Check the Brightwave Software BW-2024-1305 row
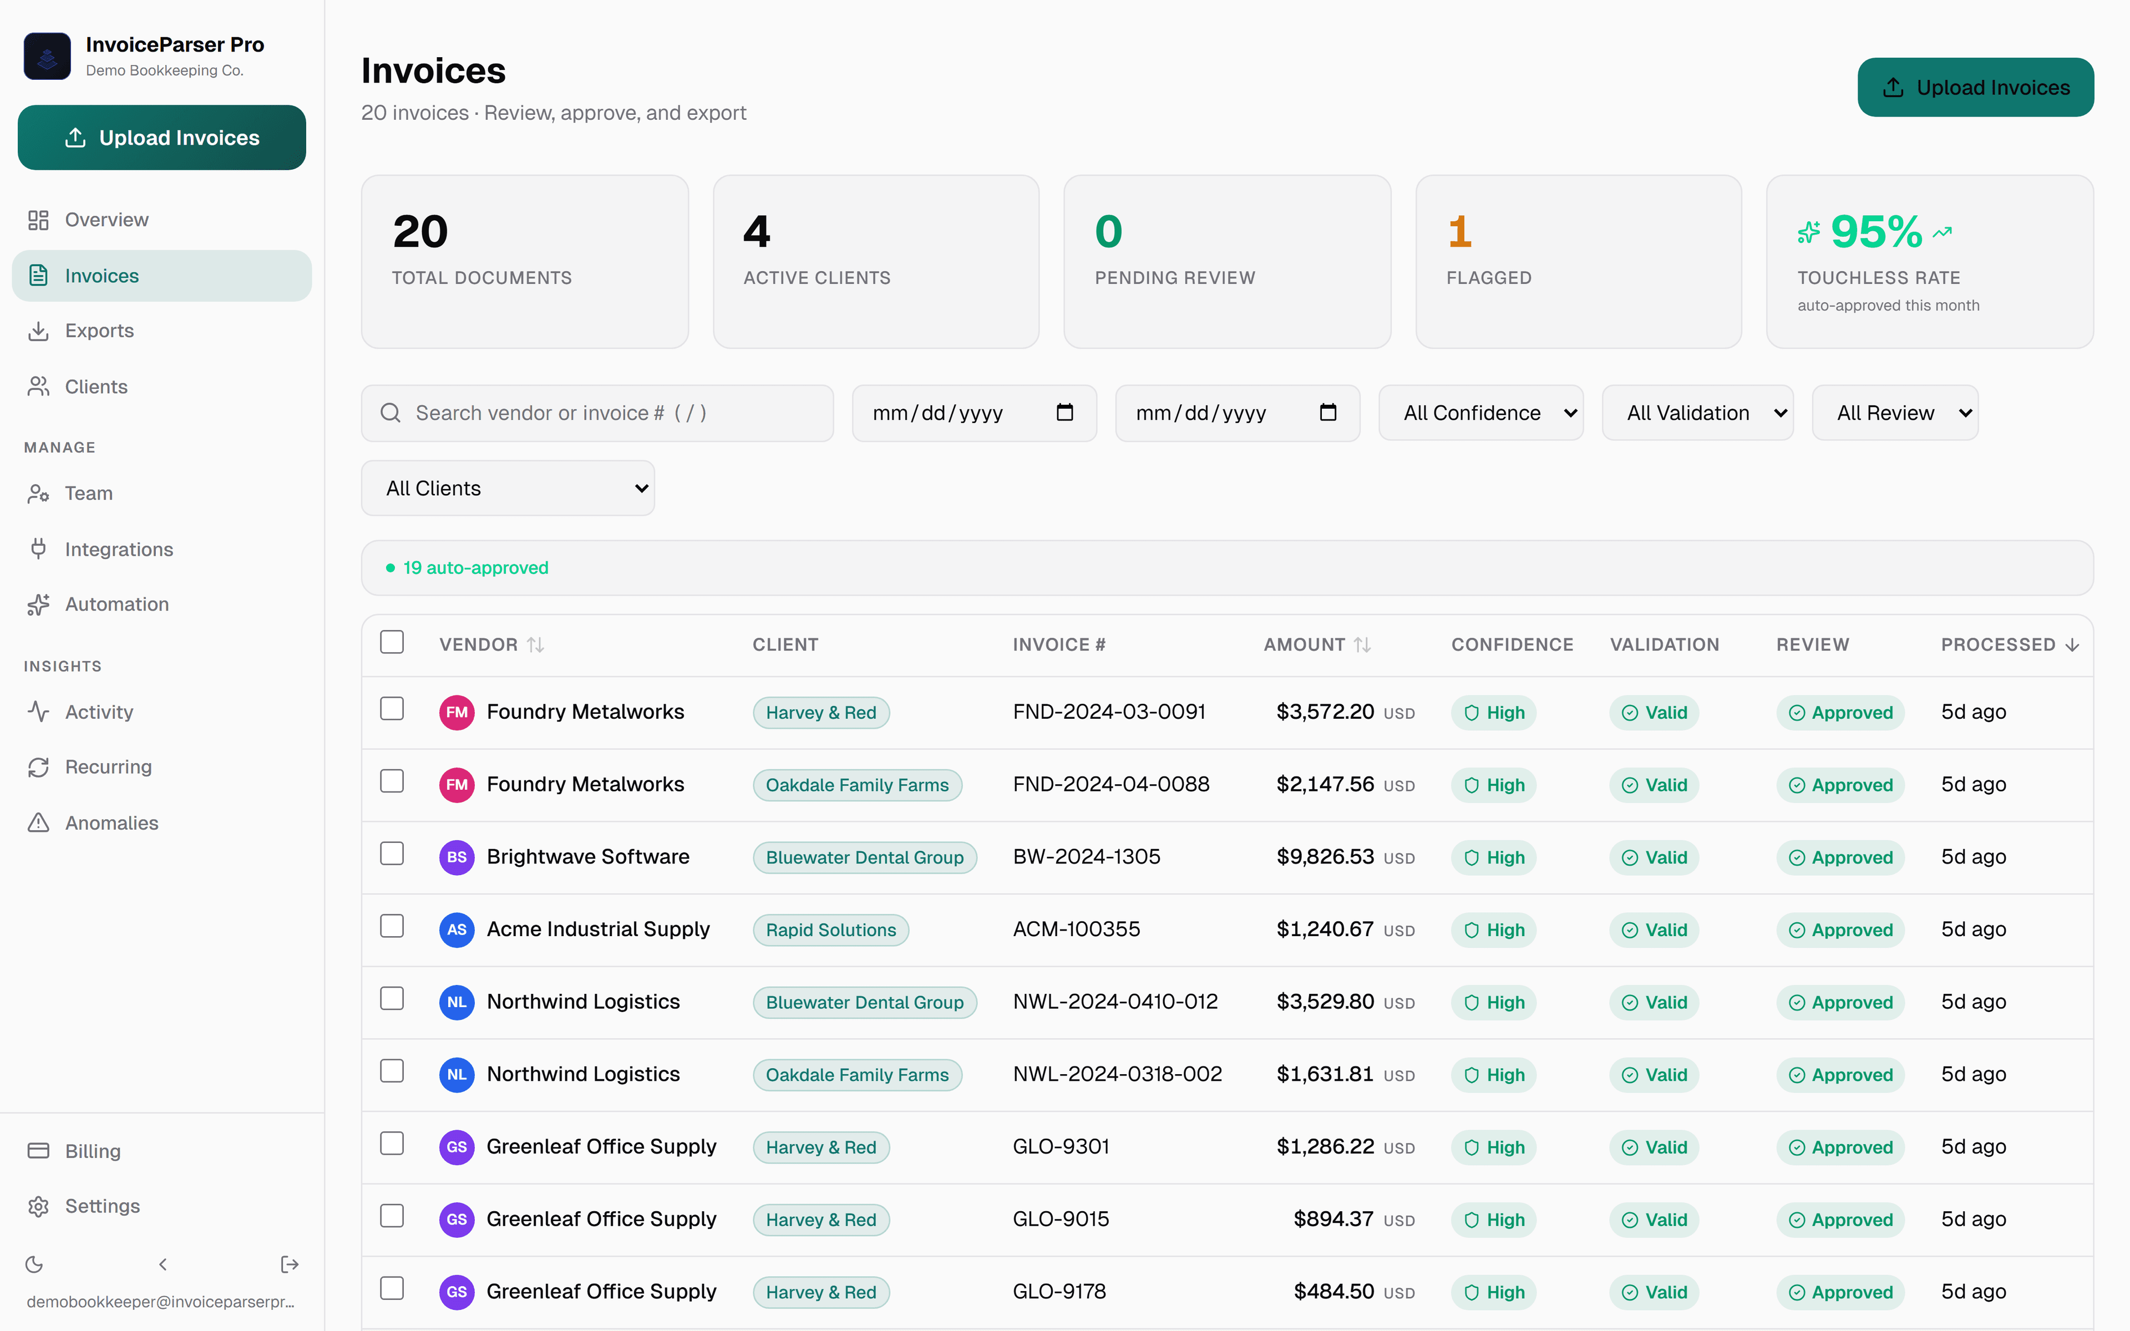The width and height of the screenshot is (2130, 1331). (392, 854)
